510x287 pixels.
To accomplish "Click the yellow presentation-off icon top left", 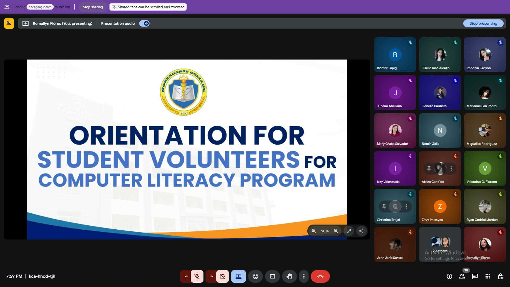I will click(9, 23).
